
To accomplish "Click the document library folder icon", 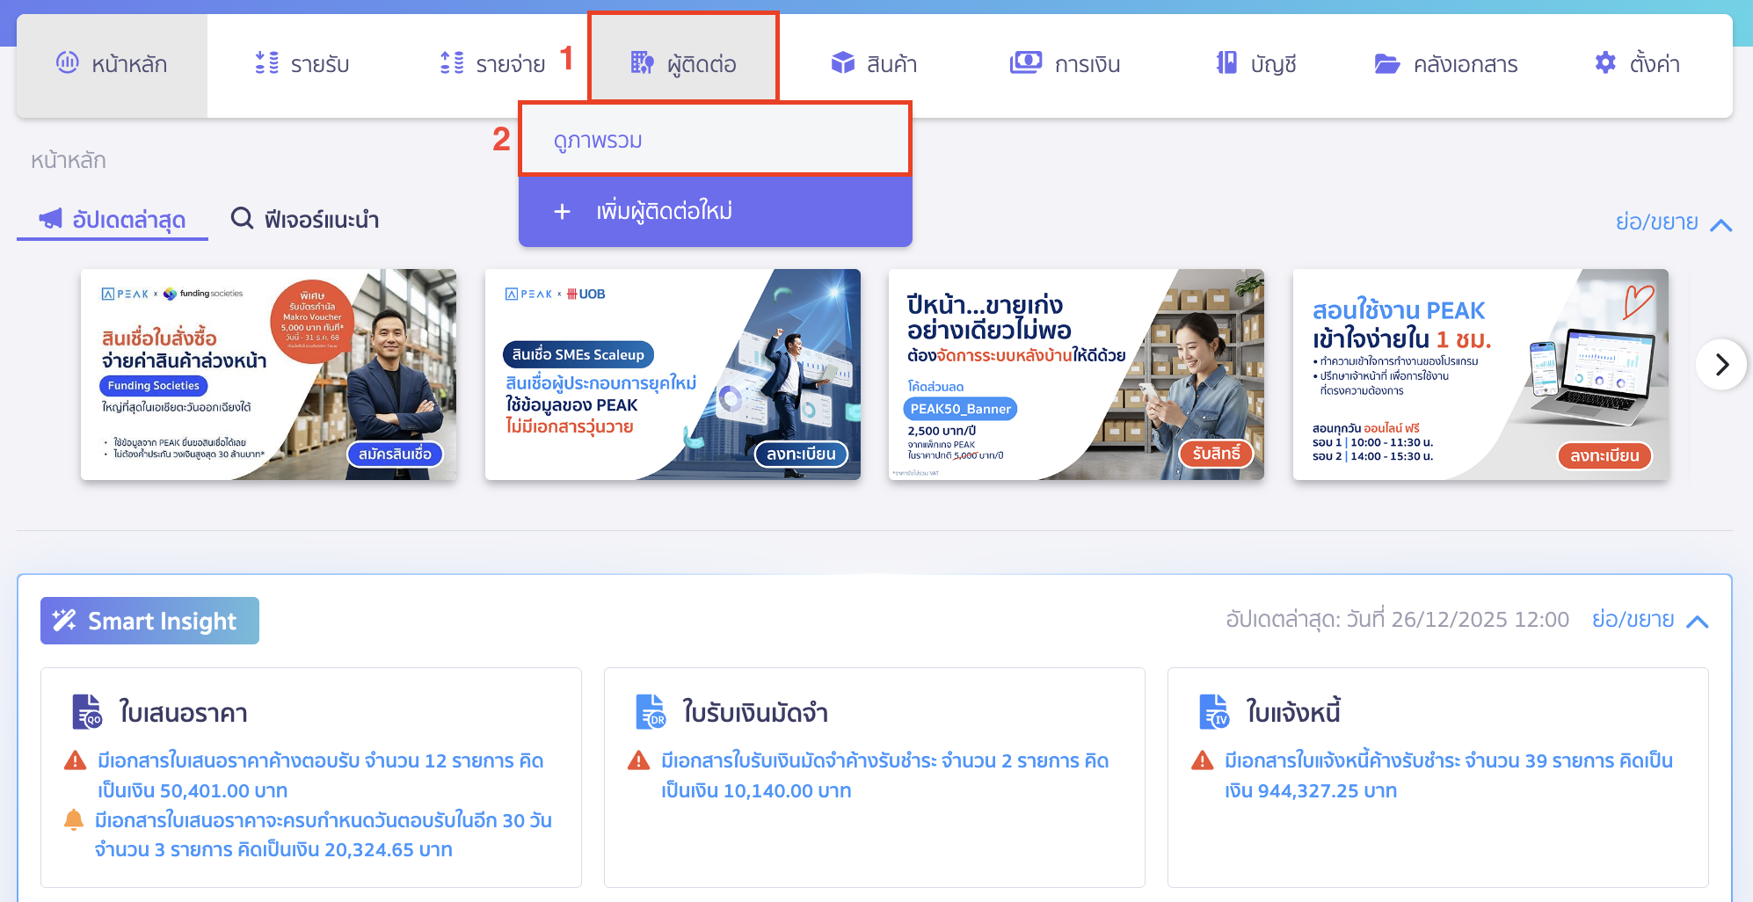I will tap(1386, 64).
